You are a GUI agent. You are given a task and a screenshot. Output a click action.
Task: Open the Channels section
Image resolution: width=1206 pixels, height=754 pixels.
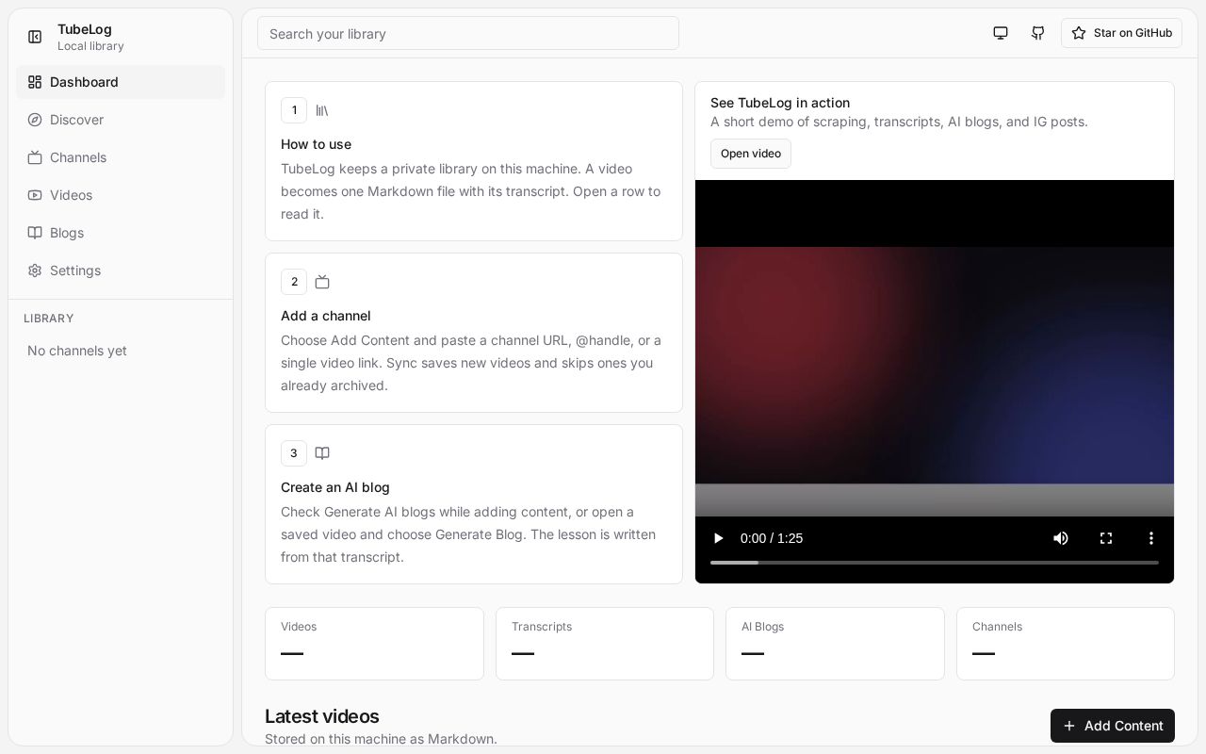[121, 157]
